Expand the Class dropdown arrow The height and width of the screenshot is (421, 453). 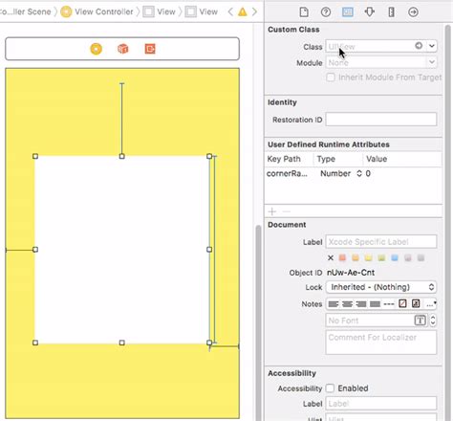(x=432, y=46)
